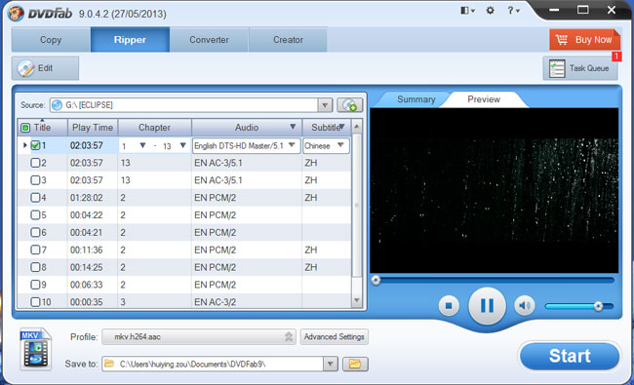Click the Play Time column header
Image resolution: width=634 pixels, height=385 pixels.
click(x=93, y=128)
